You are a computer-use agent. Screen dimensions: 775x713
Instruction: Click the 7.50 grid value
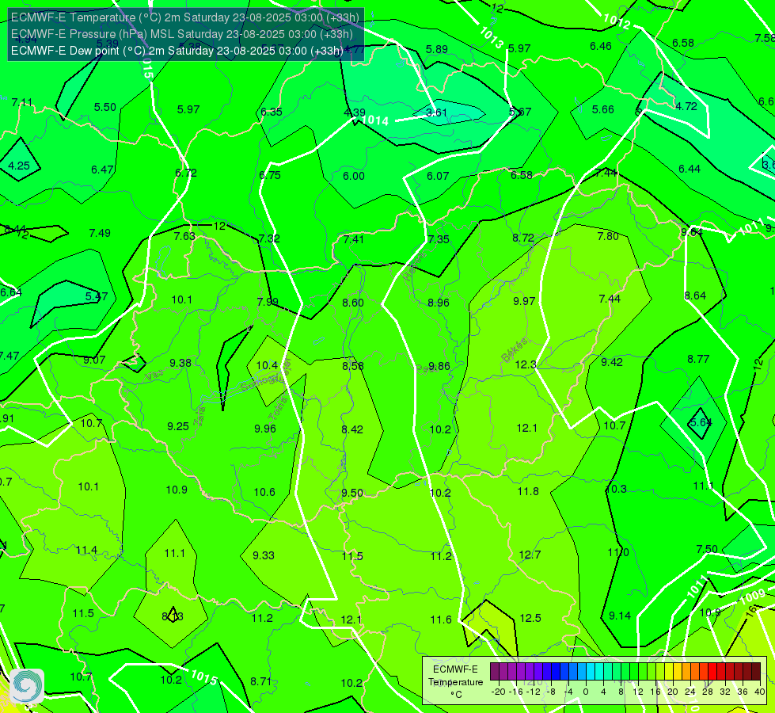[x=707, y=549]
